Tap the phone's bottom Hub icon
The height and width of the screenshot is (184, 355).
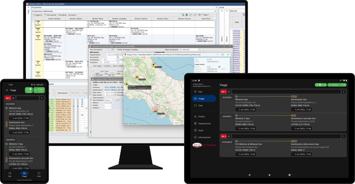pyautogui.click(x=10, y=174)
